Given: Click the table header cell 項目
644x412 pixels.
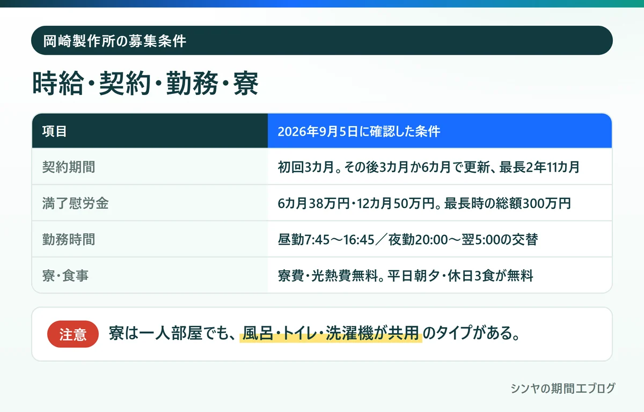Looking at the screenshot, I should point(150,131).
